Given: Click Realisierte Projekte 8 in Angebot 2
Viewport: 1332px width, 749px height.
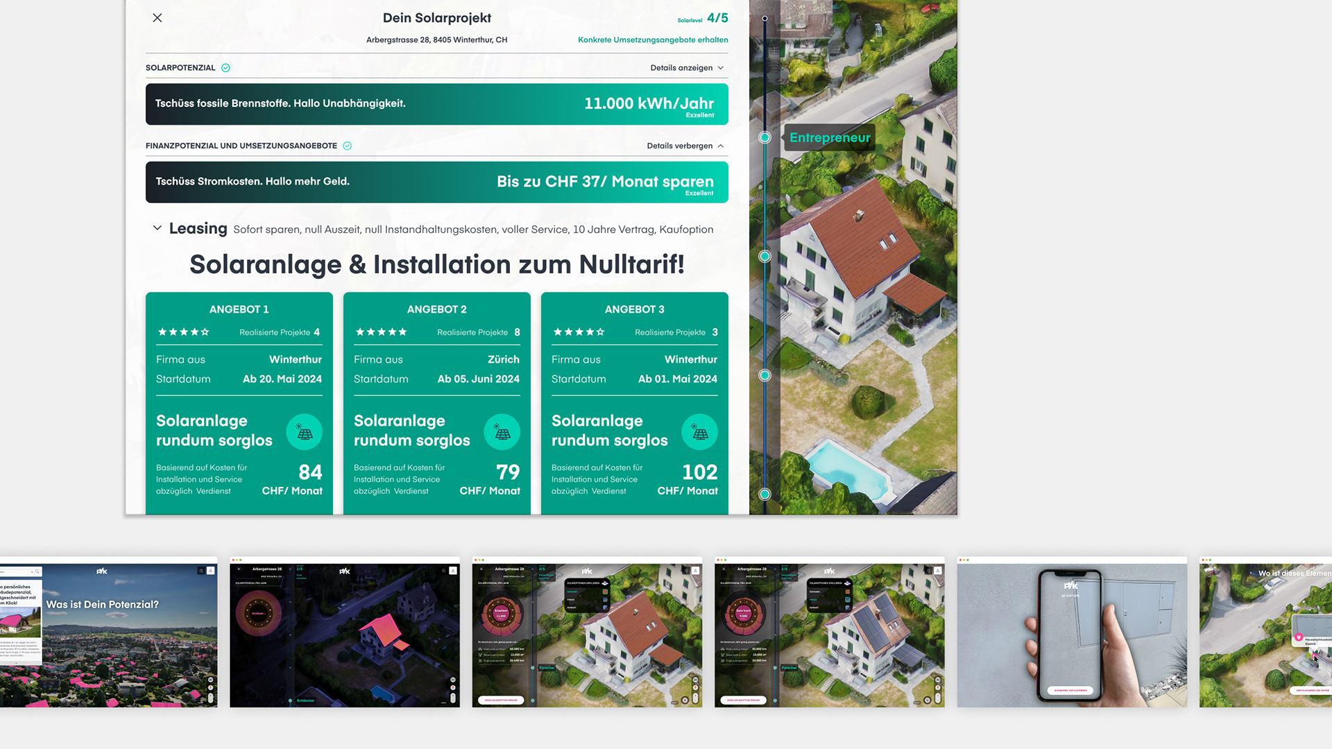Looking at the screenshot, I should click(x=479, y=332).
